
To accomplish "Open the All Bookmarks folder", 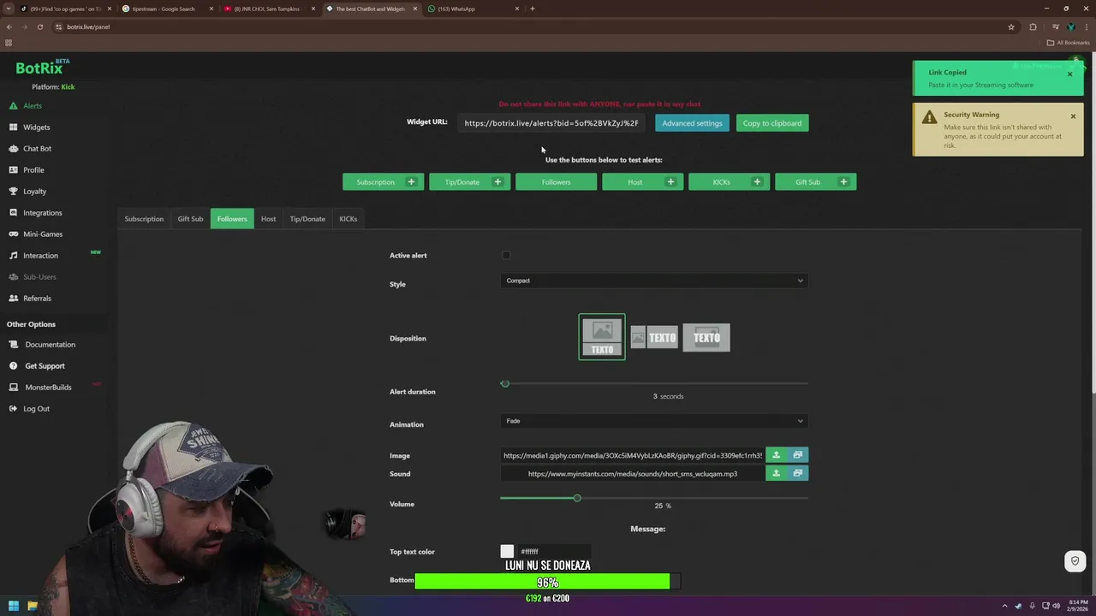I will coord(1068,43).
